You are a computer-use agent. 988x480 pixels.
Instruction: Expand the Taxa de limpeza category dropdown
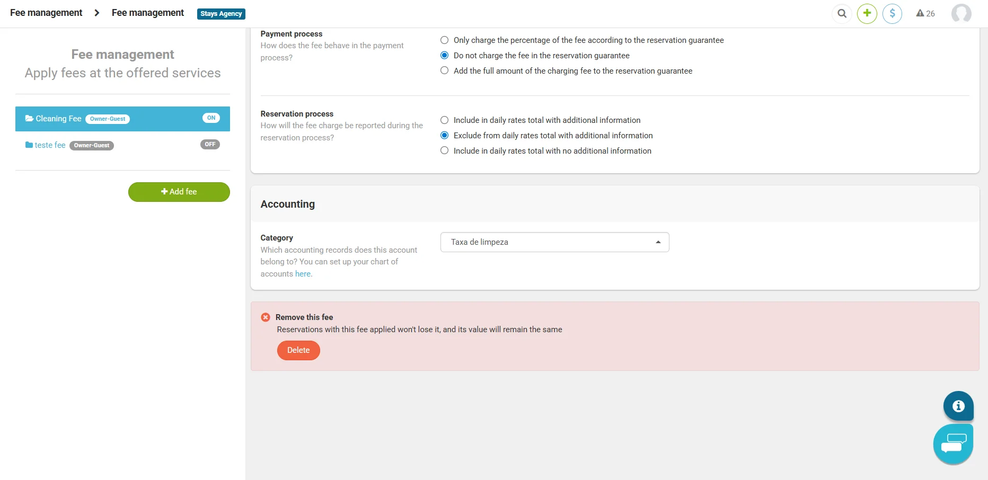[554, 242]
